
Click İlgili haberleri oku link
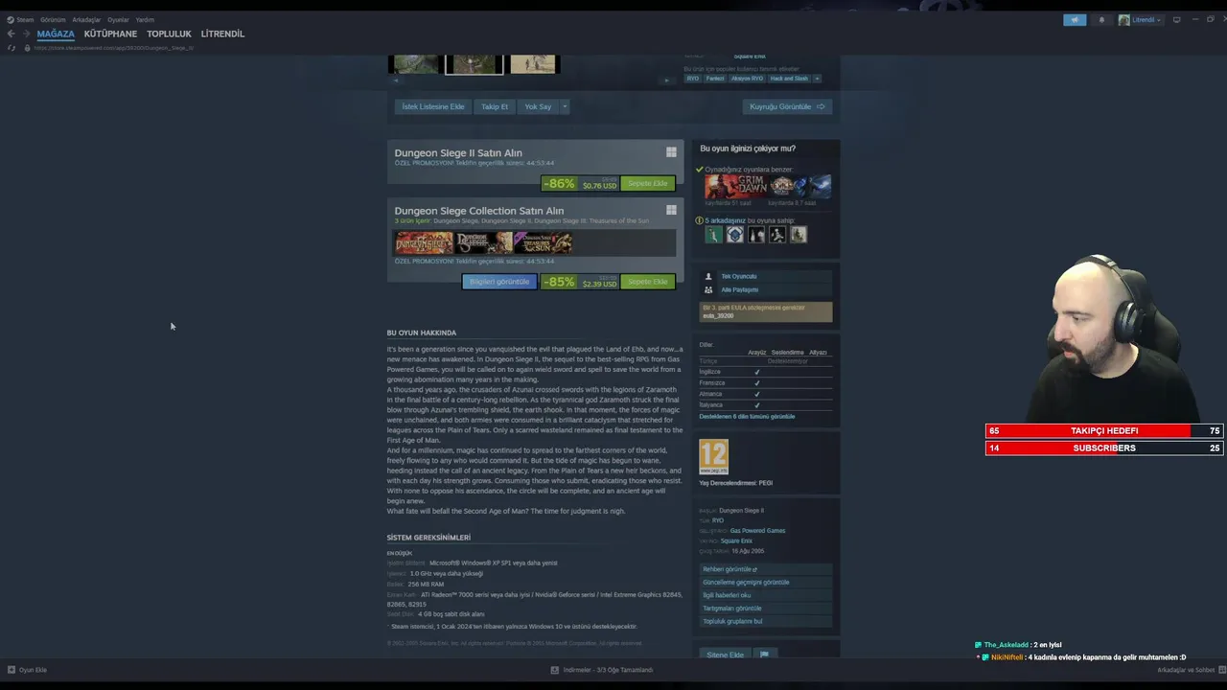(766, 595)
